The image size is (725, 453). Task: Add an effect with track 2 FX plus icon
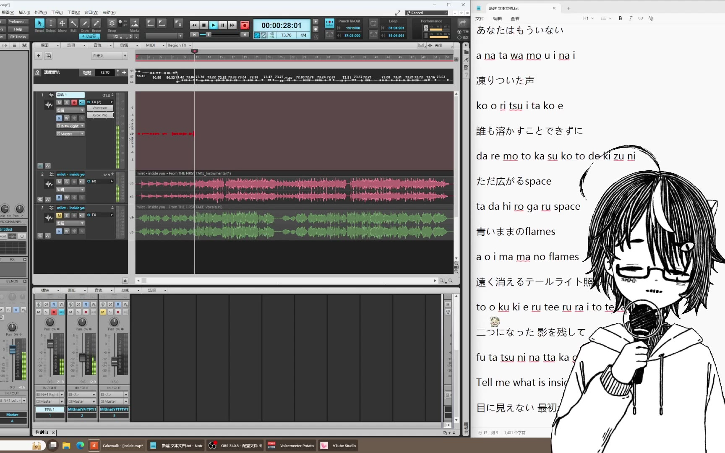(x=112, y=181)
